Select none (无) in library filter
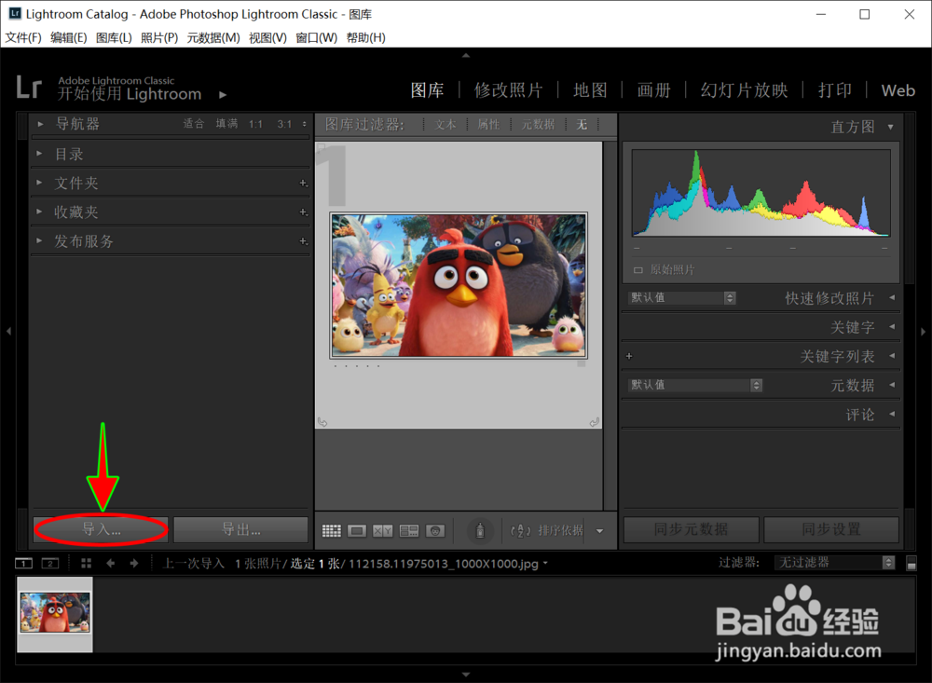The image size is (932, 683). [x=582, y=124]
